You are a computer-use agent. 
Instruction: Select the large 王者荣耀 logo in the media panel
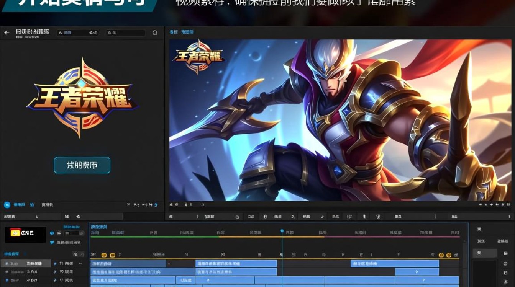tap(82, 98)
